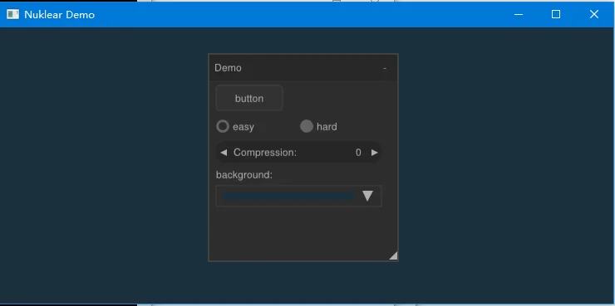
Task: Click the Compression value 0 field
Action: point(358,153)
